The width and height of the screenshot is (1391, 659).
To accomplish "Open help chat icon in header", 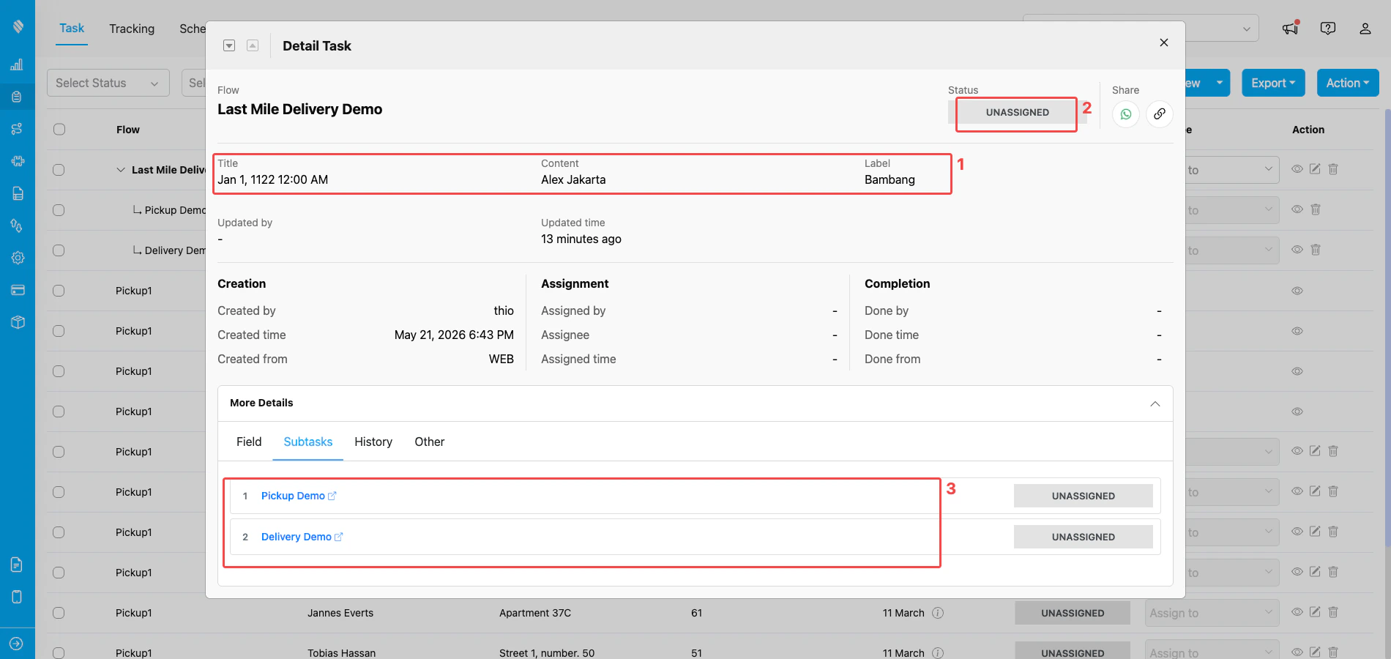I will point(1328,28).
